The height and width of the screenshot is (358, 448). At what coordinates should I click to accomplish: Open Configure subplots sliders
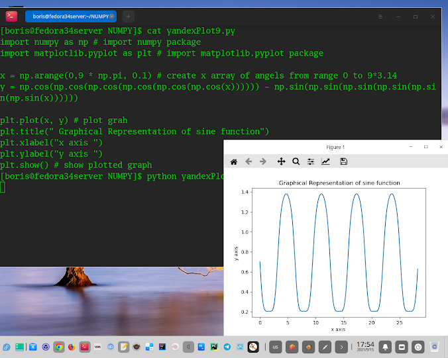click(x=311, y=161)
